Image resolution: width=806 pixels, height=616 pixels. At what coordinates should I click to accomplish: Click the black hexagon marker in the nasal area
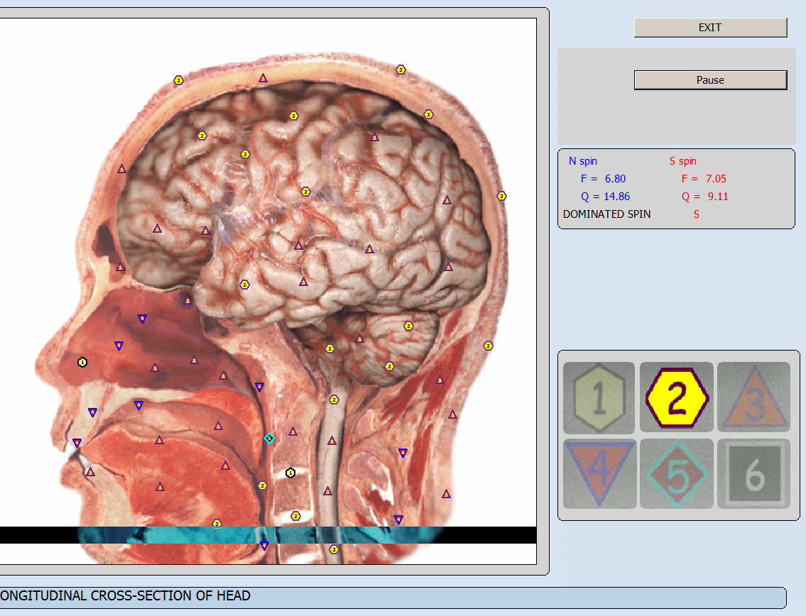tap(82, 362)
